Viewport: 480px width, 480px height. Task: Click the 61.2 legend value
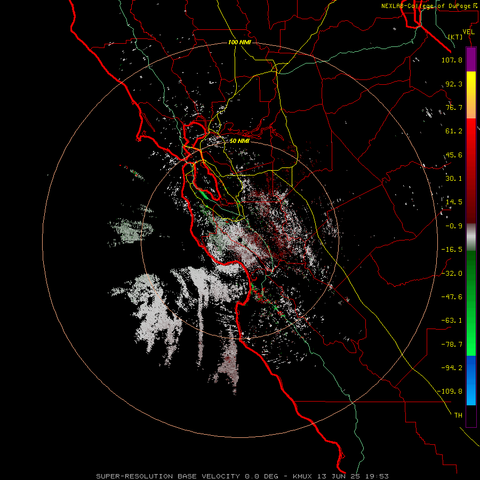[454, 131]
